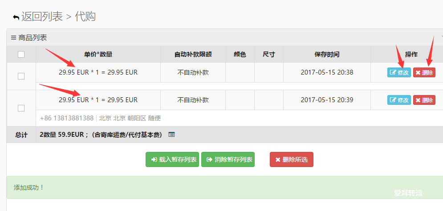Delete the first item with 删除 button
Image resolution: width=443 pixels, height=211 pixels.
[x=424, y=72]
